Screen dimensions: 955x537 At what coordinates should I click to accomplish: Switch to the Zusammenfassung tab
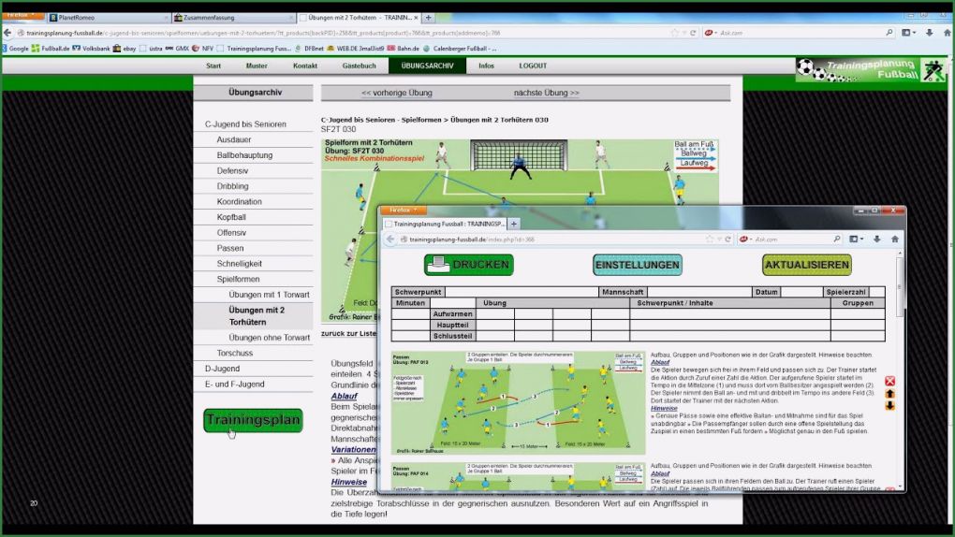232,18
